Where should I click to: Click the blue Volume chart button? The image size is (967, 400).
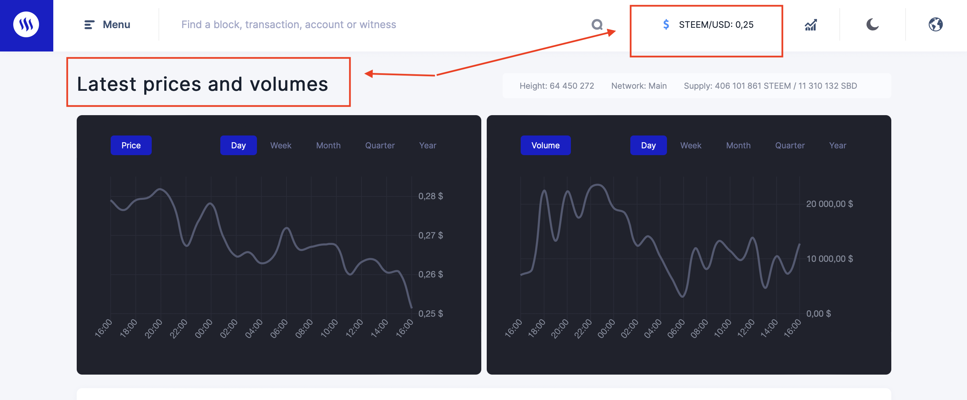coord(545,145)
